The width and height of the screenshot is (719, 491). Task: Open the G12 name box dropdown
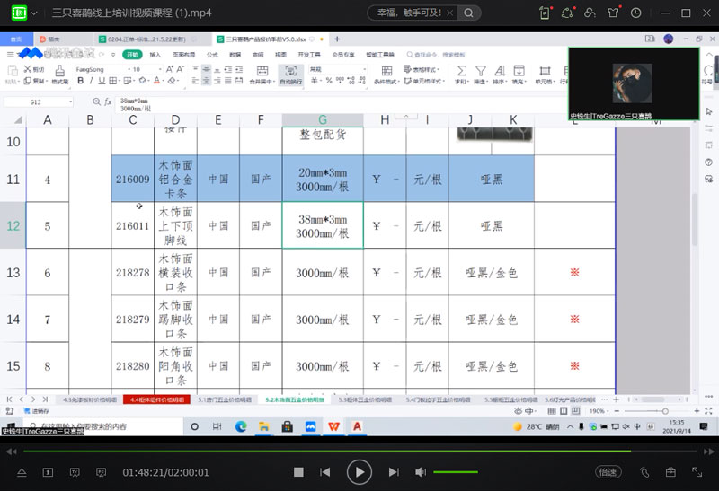pyautogui.click(x=70, y=101)
